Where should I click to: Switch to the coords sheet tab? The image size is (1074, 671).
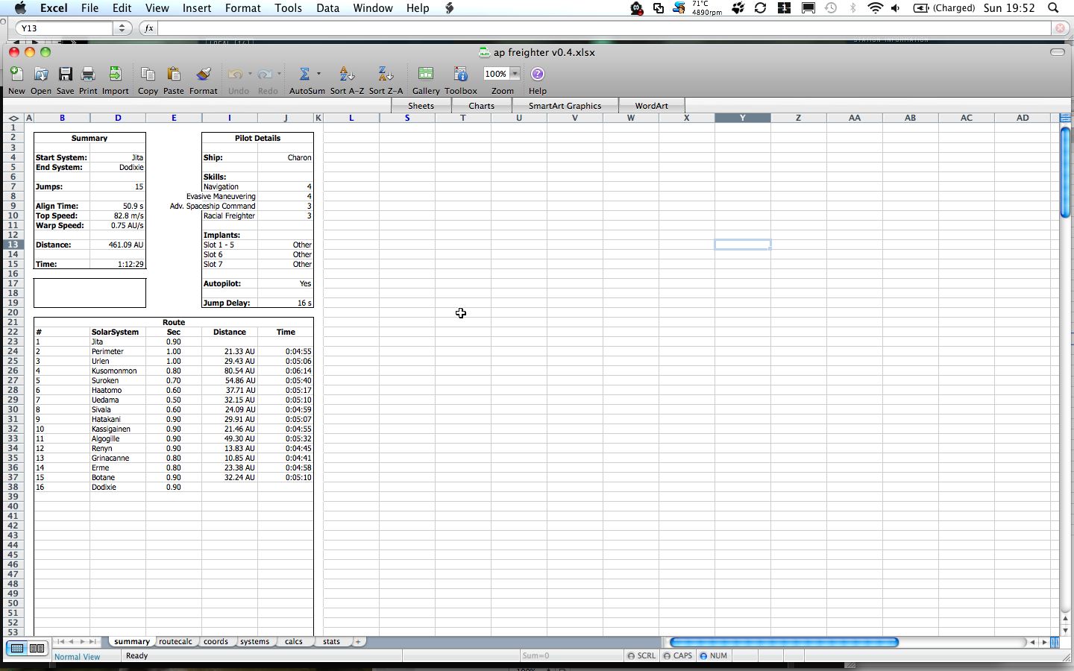point(216,642)
